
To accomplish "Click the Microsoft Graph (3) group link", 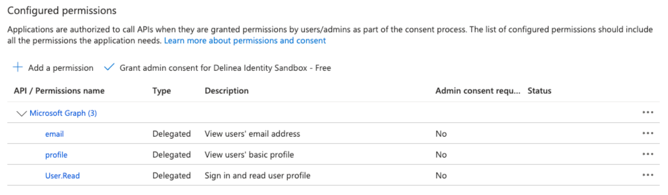I will click(63, 113).
